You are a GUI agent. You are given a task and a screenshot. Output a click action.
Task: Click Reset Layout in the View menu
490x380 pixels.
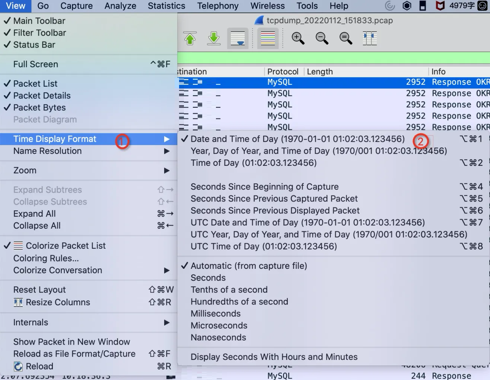(39, 289)
